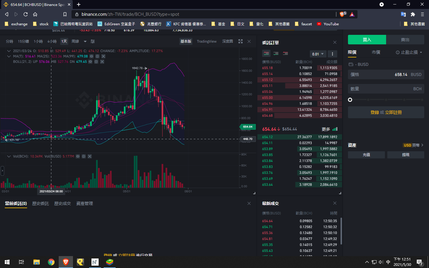Click 更多 link in order book
Screen dimensions: 429x268
[x=326, y=129]
